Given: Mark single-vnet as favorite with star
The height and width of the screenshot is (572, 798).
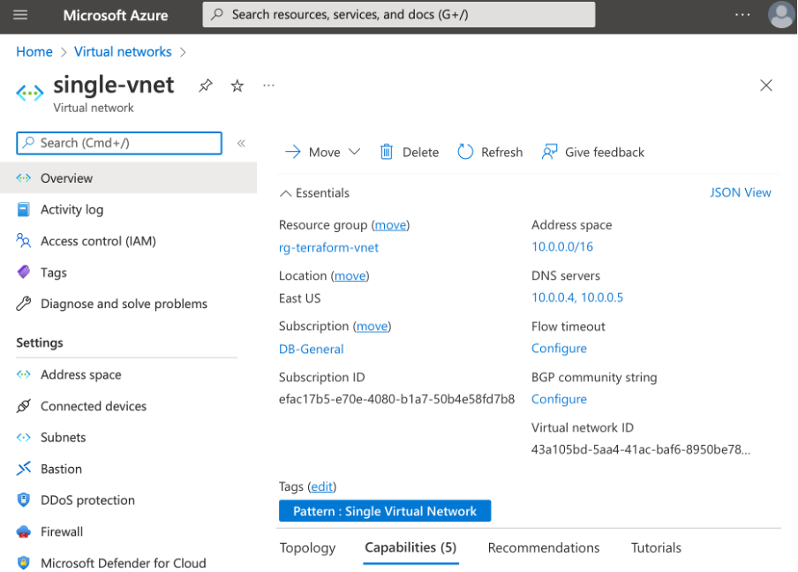Looking at the screenshot, I should (237, 86).
